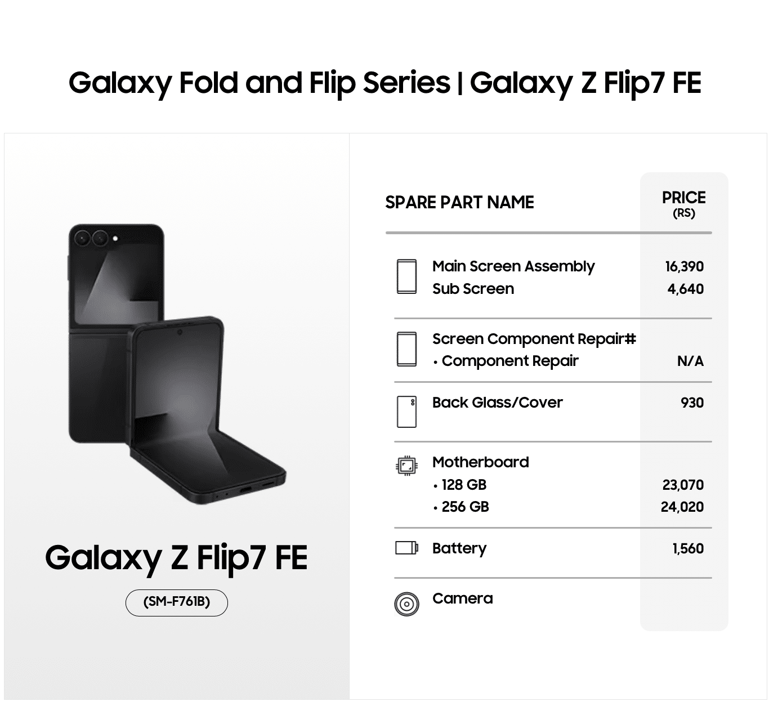Viewport: 769px width, 715px height.
Task: Click the Battery price 1,560
Action: (688, 548)
